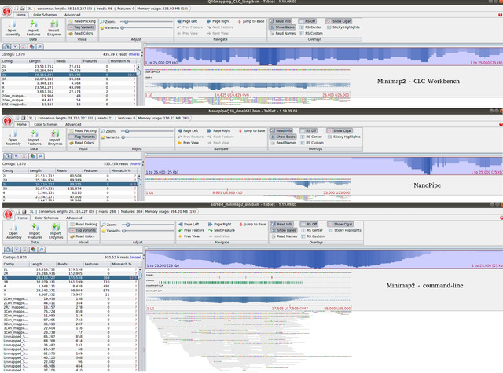Open the red Tablet application menu in bottom window
The width and height of the screenshot is (503, 373).
pos(9,214)
